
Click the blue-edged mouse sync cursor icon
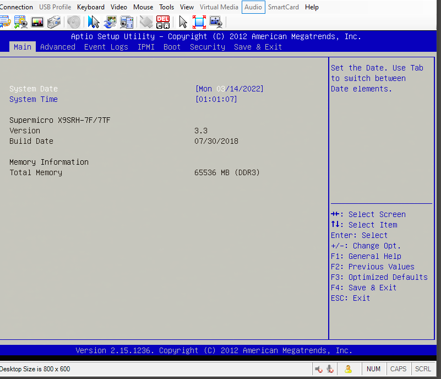pyautogui.click(x=94, y=22)
